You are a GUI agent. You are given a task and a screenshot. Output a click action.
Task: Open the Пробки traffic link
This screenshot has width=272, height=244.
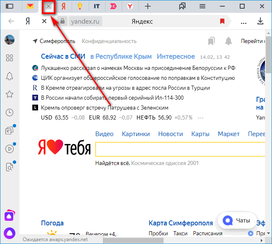pos(158,233)
